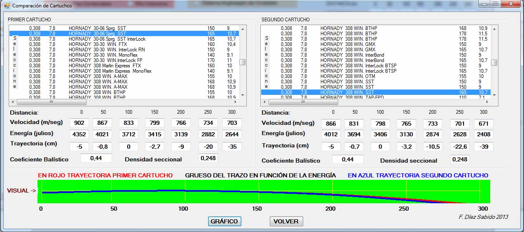Click the app icon in the title bar
The image size is (524, 232).
[x=6, y=6]
